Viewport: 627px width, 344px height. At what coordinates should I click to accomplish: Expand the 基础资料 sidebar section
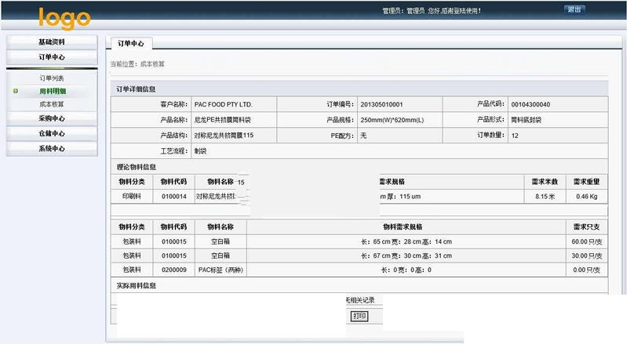click(52, 42)
